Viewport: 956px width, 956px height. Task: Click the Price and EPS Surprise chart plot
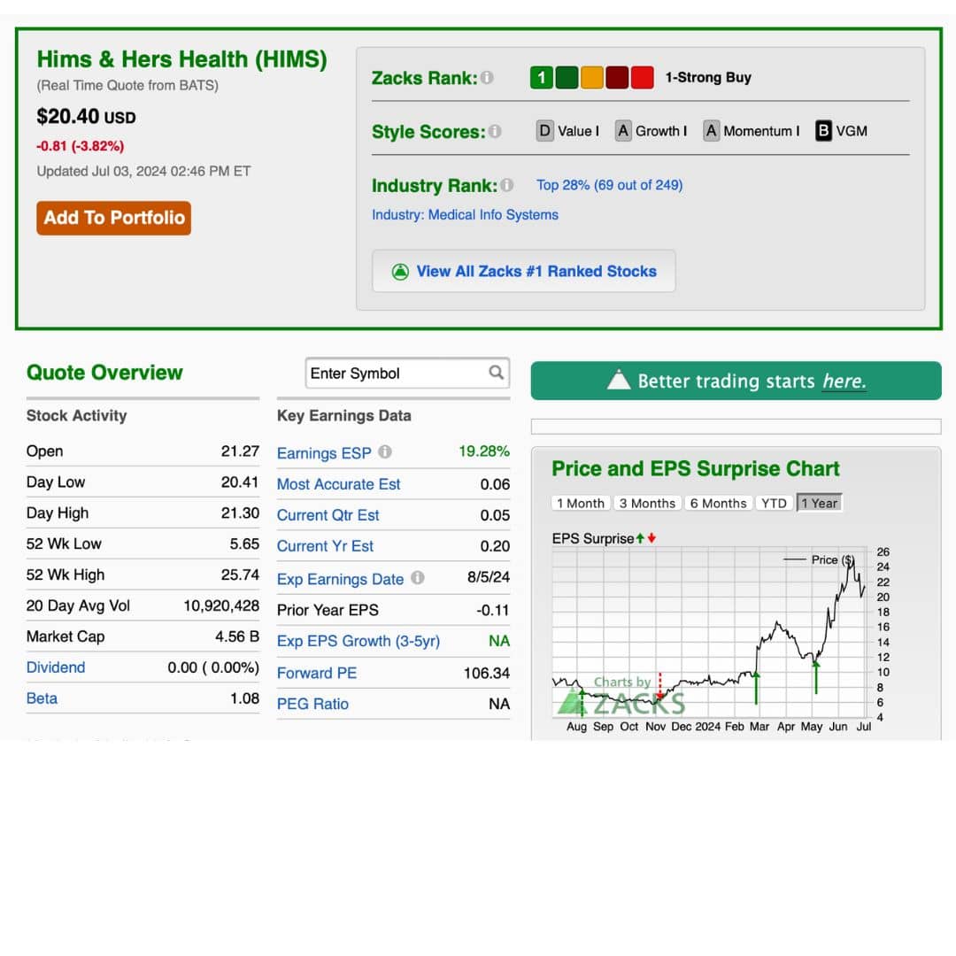pos(709,632)
